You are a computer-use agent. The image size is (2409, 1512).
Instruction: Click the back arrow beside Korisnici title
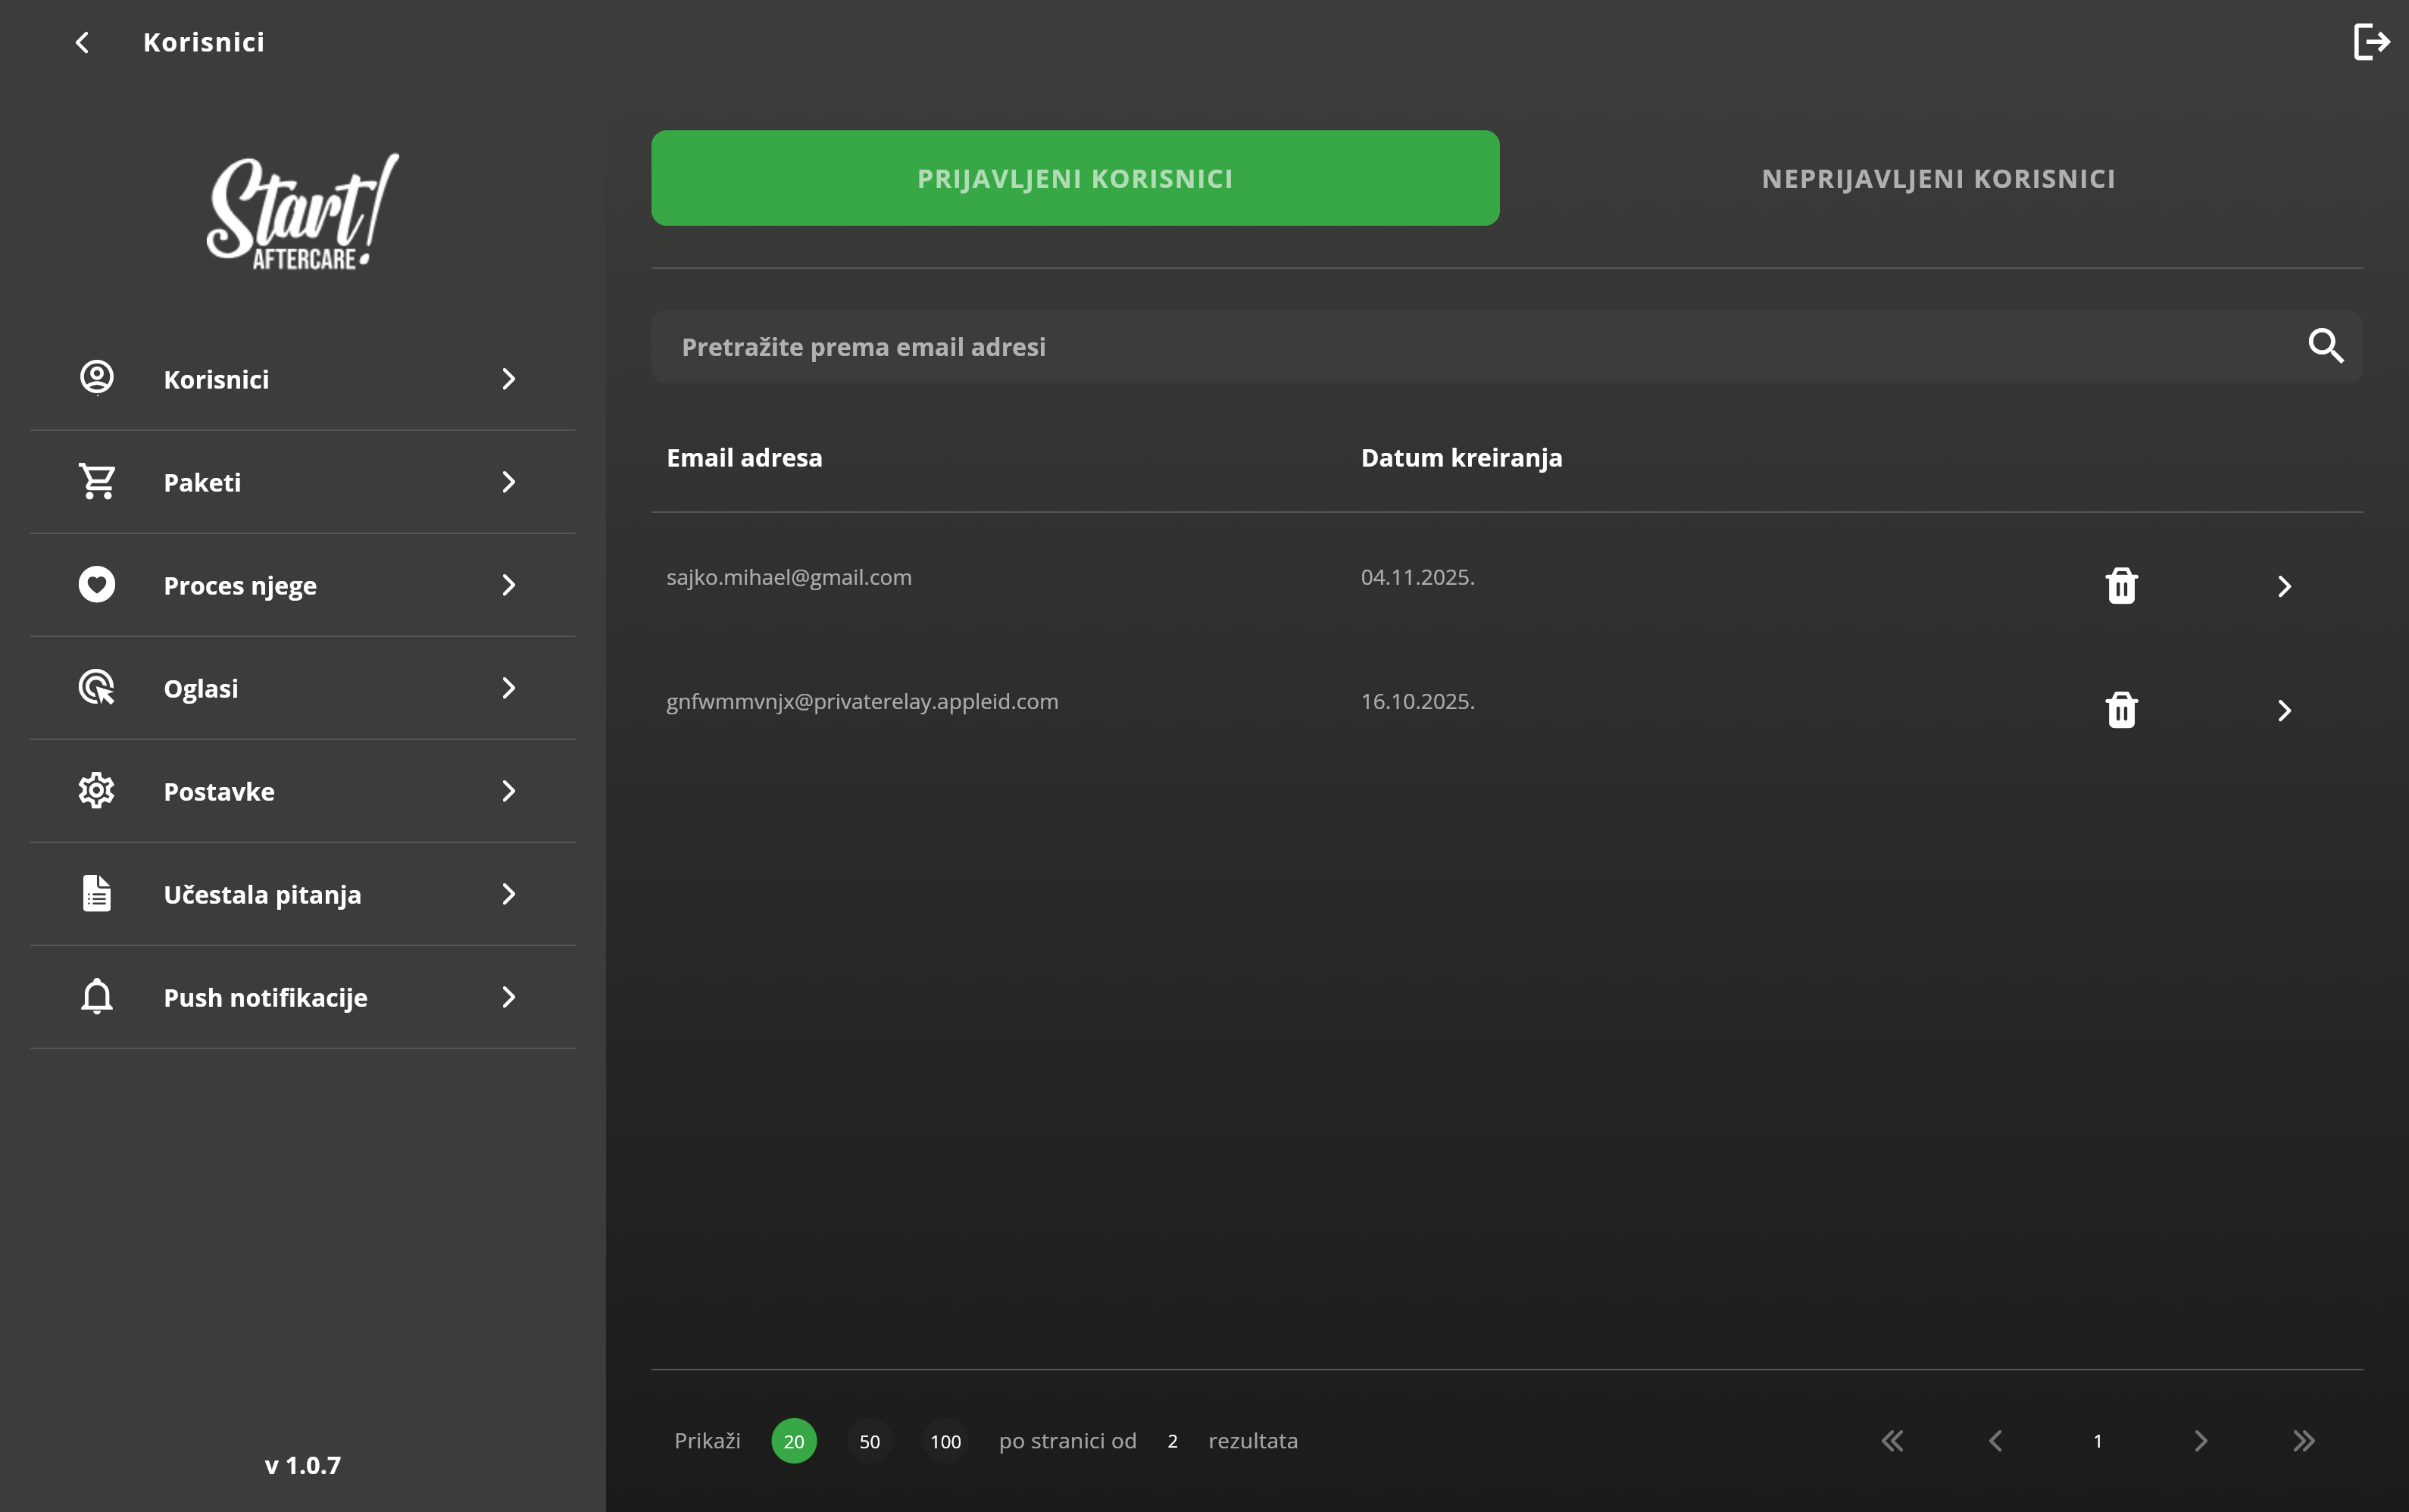click(x=83, y=42)
